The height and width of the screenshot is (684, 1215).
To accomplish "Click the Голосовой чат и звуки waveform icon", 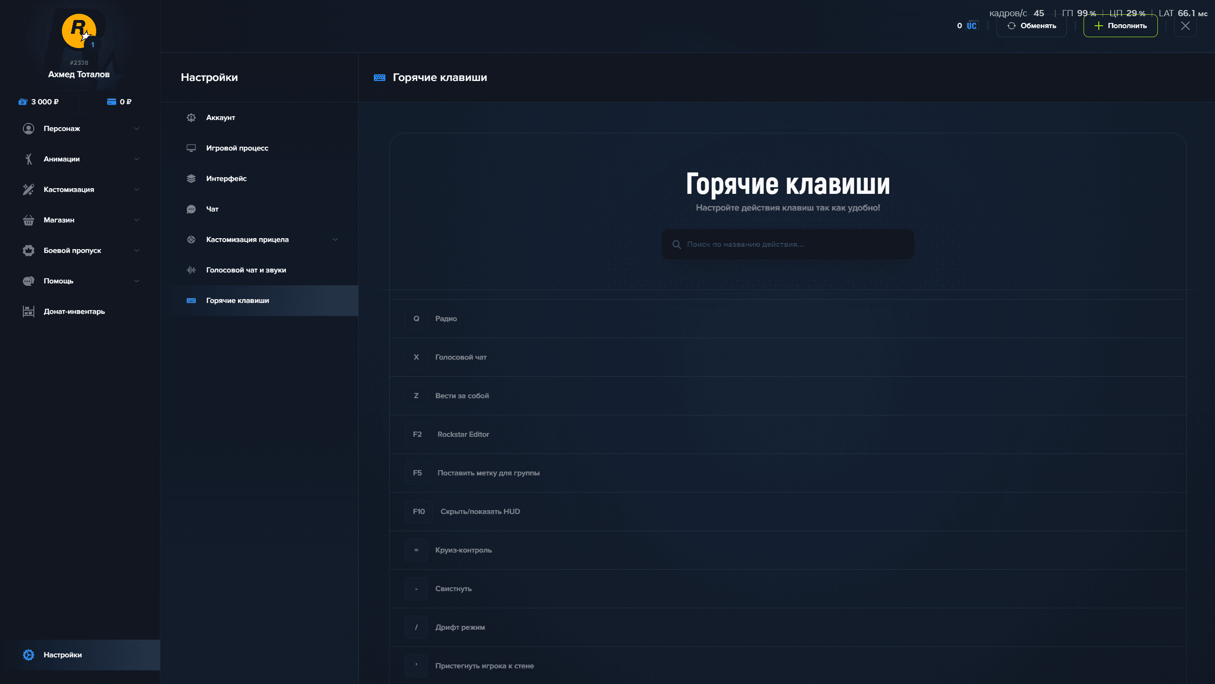I will click(x=191, y=270).
